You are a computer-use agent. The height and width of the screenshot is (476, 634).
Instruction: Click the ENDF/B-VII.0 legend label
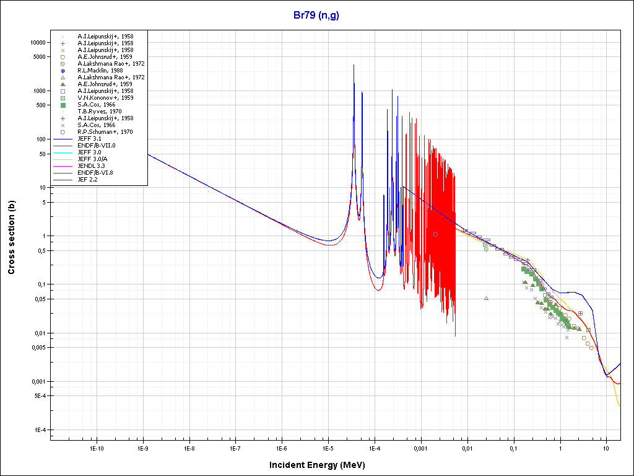[97, 146]
